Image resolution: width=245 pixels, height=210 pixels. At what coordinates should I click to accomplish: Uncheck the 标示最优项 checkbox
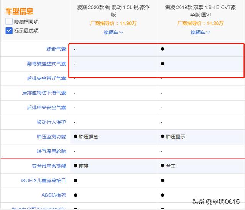click(x=9, y=31)
